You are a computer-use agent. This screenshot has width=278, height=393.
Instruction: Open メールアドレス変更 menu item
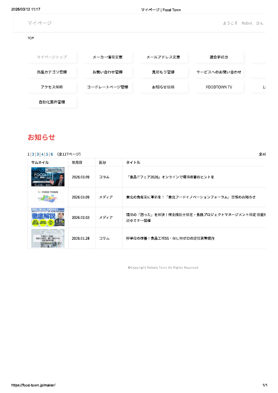point(163,57)
